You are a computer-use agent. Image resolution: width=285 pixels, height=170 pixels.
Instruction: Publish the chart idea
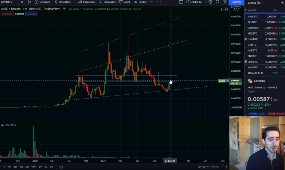tap(236, 2)
